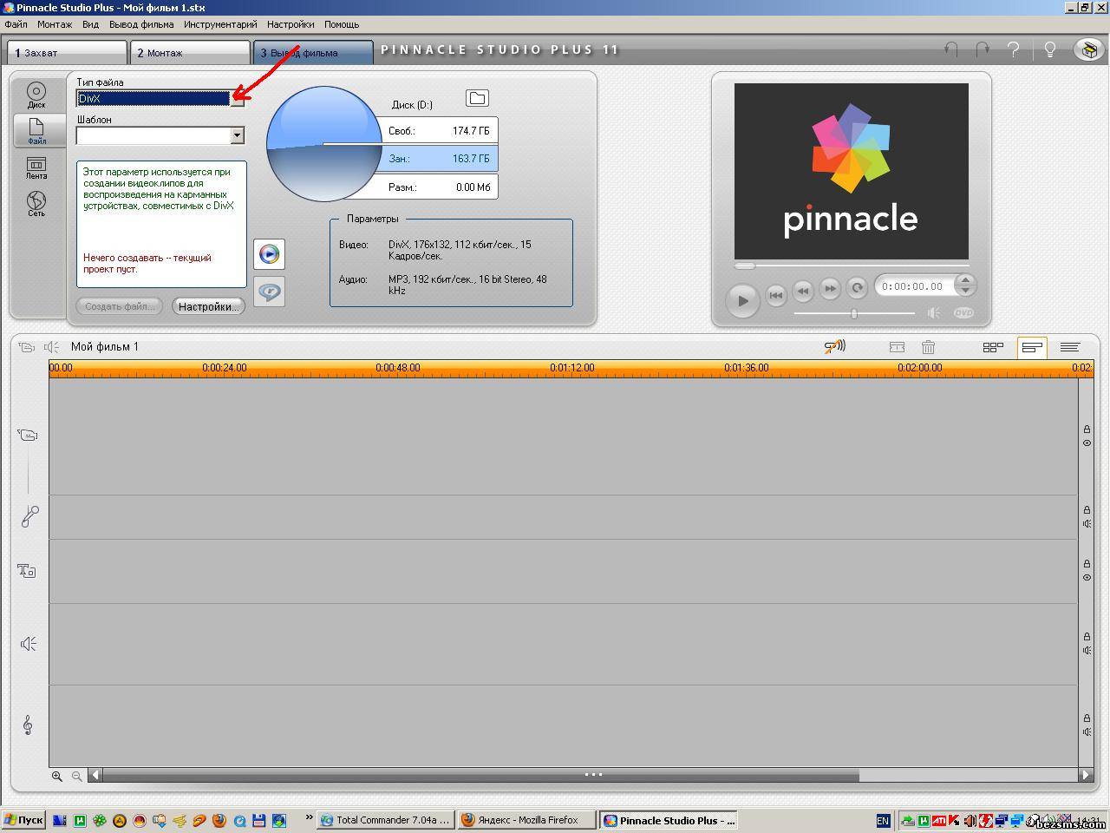Lock the sound effects track
Viewport: 1110px width, 833px height.
[1087, 637]
